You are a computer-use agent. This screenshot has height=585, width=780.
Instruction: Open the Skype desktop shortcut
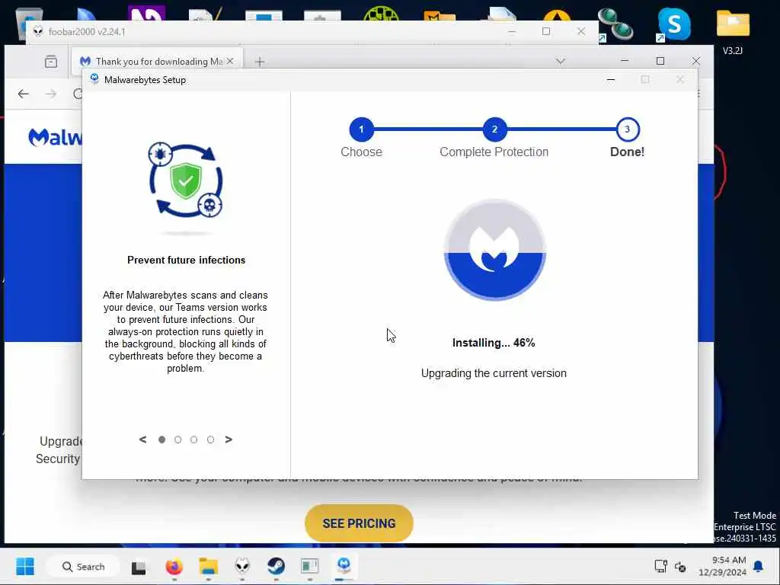click(673, 24)
